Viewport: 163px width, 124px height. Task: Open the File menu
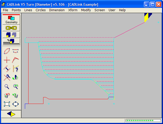point(5,10)
